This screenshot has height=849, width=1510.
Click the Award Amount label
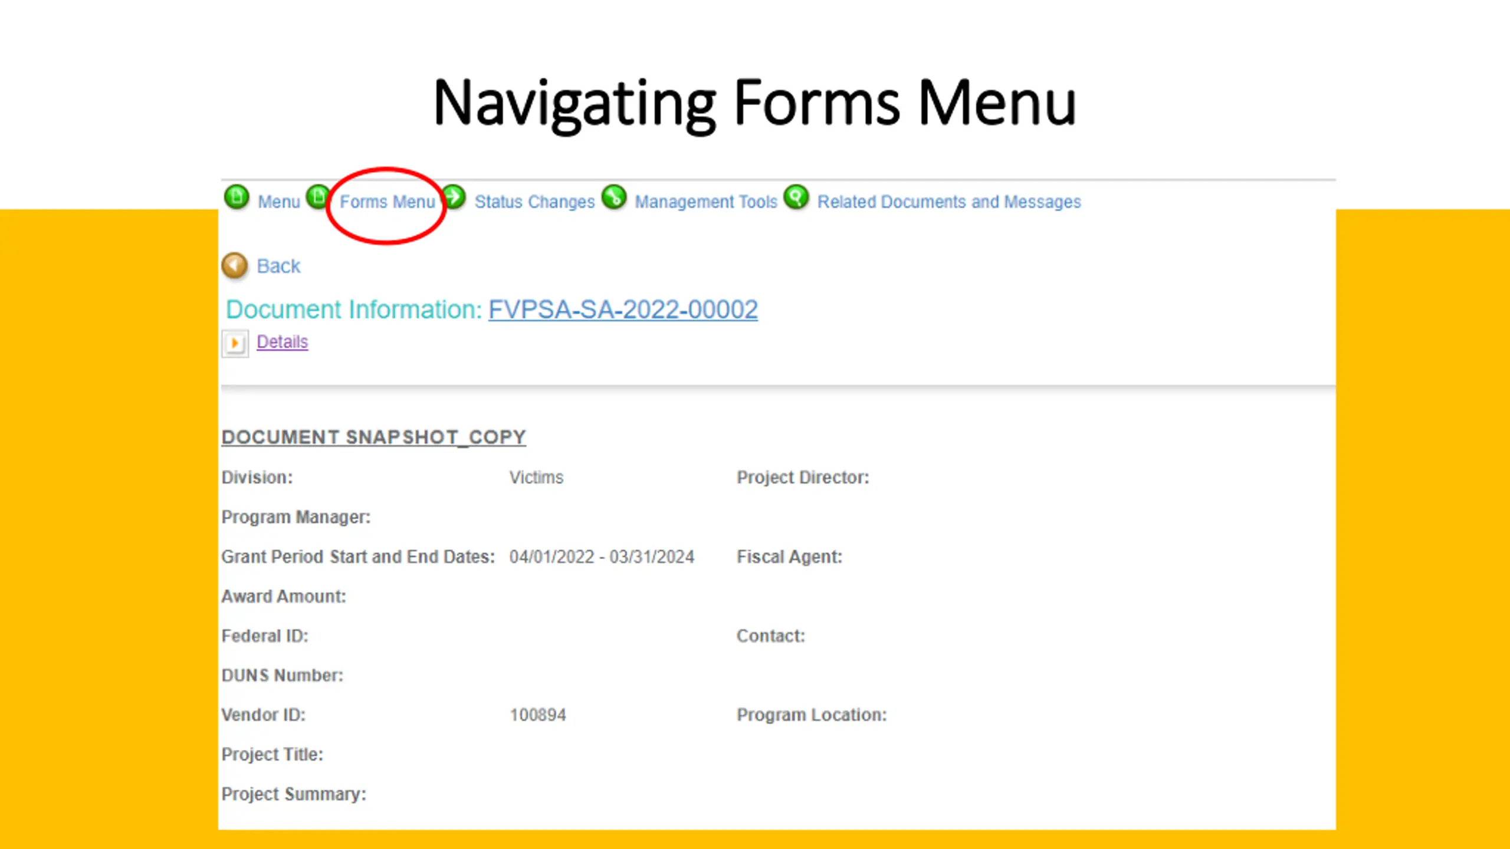tap(284, 597)
